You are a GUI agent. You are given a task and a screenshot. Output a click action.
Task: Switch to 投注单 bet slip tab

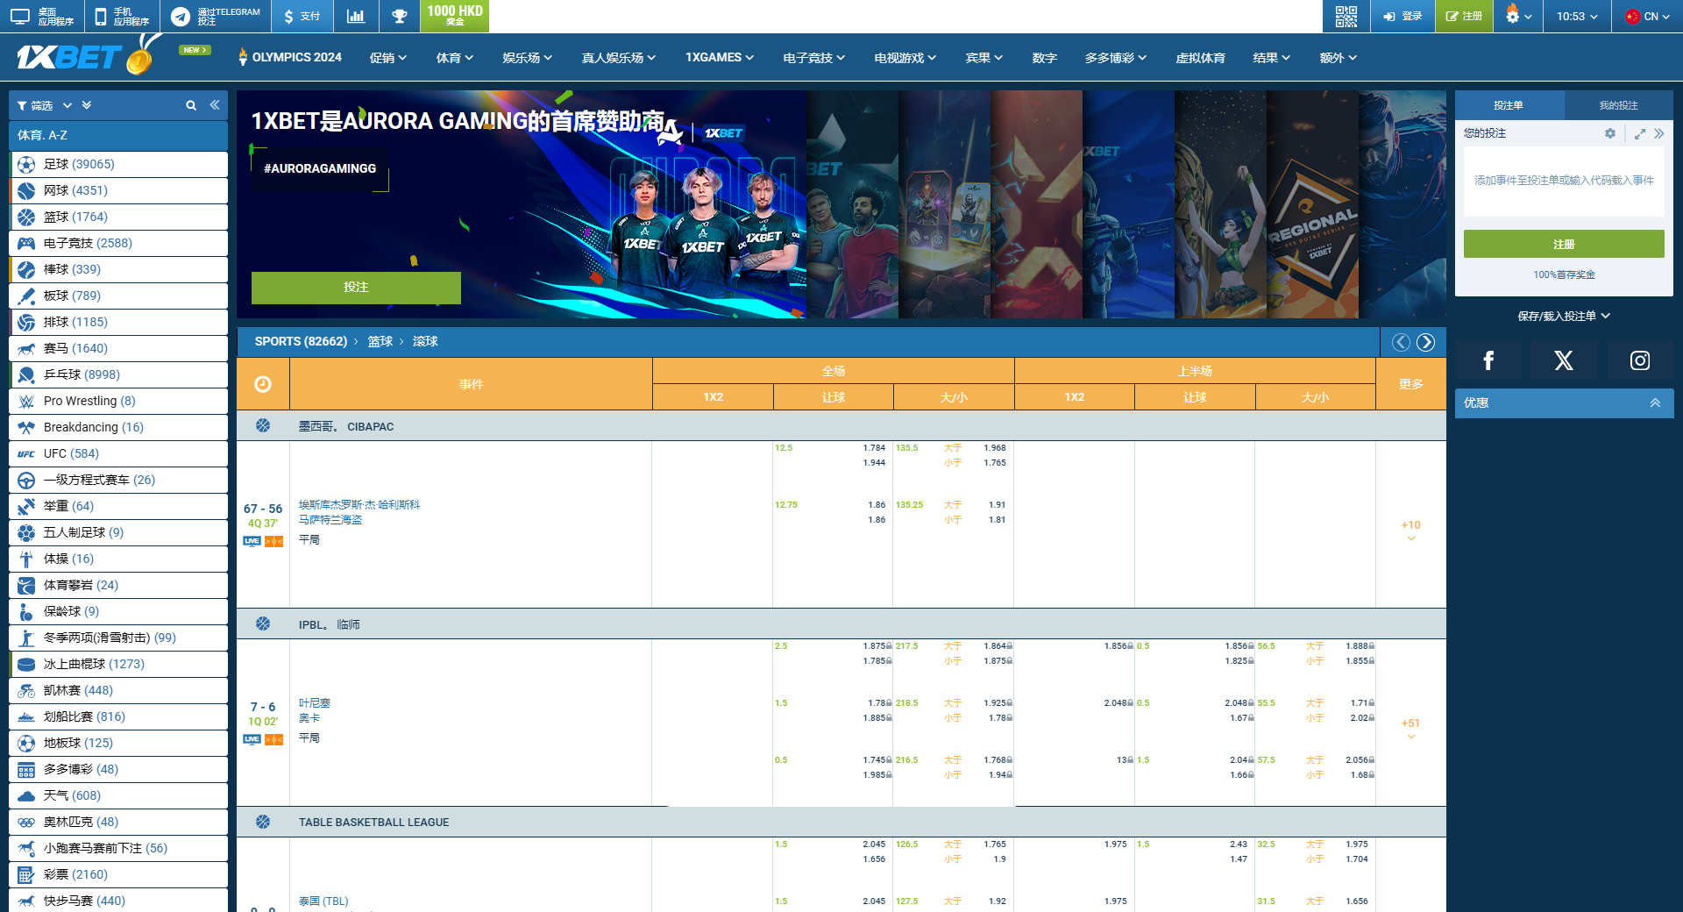1509,105
